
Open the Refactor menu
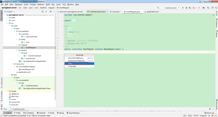(41, 5)
